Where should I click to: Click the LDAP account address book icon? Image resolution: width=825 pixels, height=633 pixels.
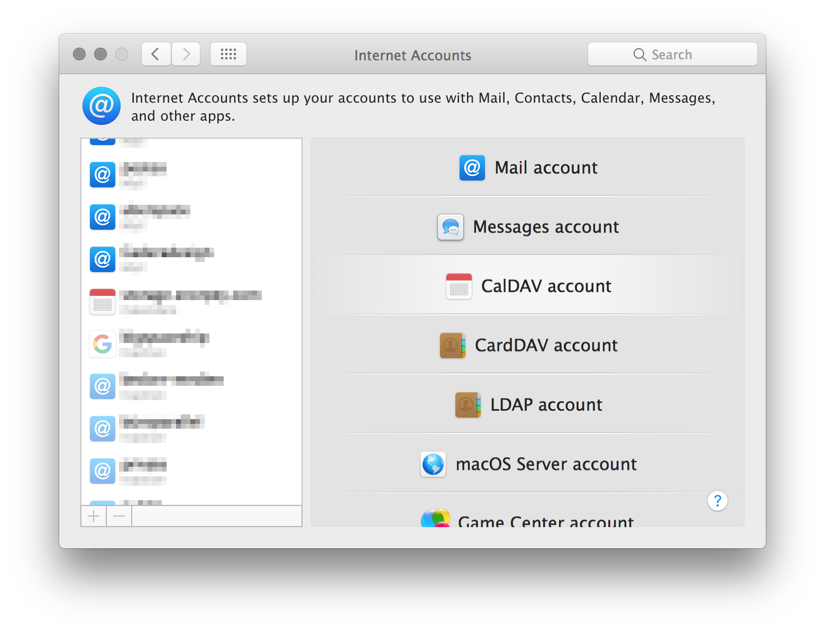click(468, 405)
